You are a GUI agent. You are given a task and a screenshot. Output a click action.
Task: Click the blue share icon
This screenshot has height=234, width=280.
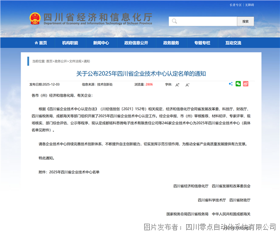[x=231, y=84]
